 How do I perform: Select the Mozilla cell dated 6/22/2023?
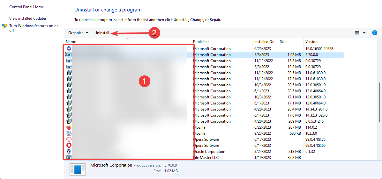(x=199, y=127)
